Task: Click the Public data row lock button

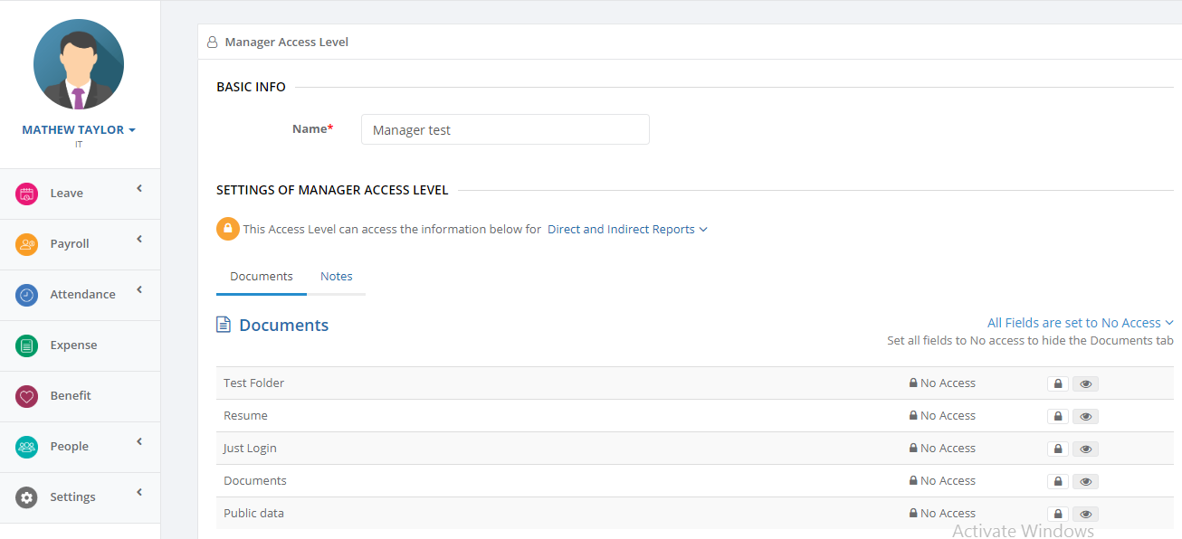Action: (x=1058, y=515)
